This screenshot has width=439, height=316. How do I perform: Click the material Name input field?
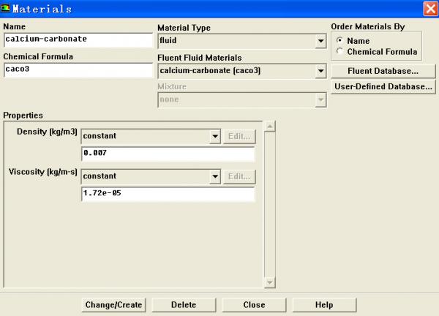coord(76,40)
